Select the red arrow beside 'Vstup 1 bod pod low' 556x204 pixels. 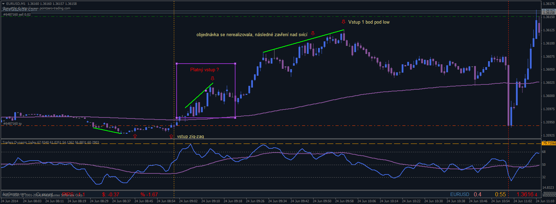(x=343, y=22)
